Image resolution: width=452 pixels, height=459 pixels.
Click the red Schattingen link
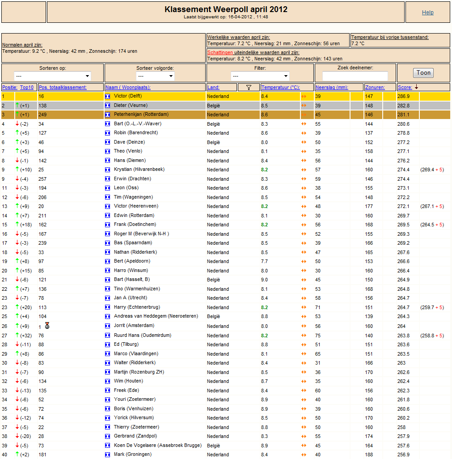point(220,52)
